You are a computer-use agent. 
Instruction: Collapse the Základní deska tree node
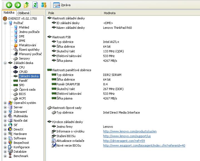5,63
